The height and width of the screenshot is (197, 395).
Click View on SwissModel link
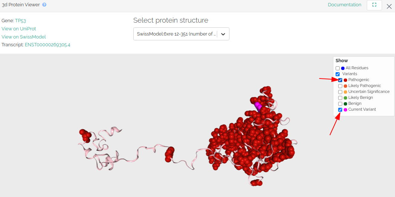[23, 37]
